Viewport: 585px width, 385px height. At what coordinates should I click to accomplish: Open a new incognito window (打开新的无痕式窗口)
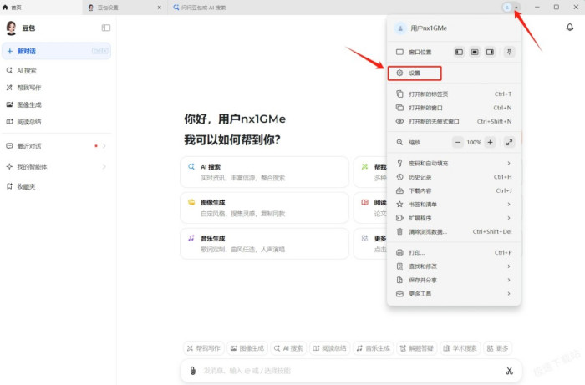point(454,121)
